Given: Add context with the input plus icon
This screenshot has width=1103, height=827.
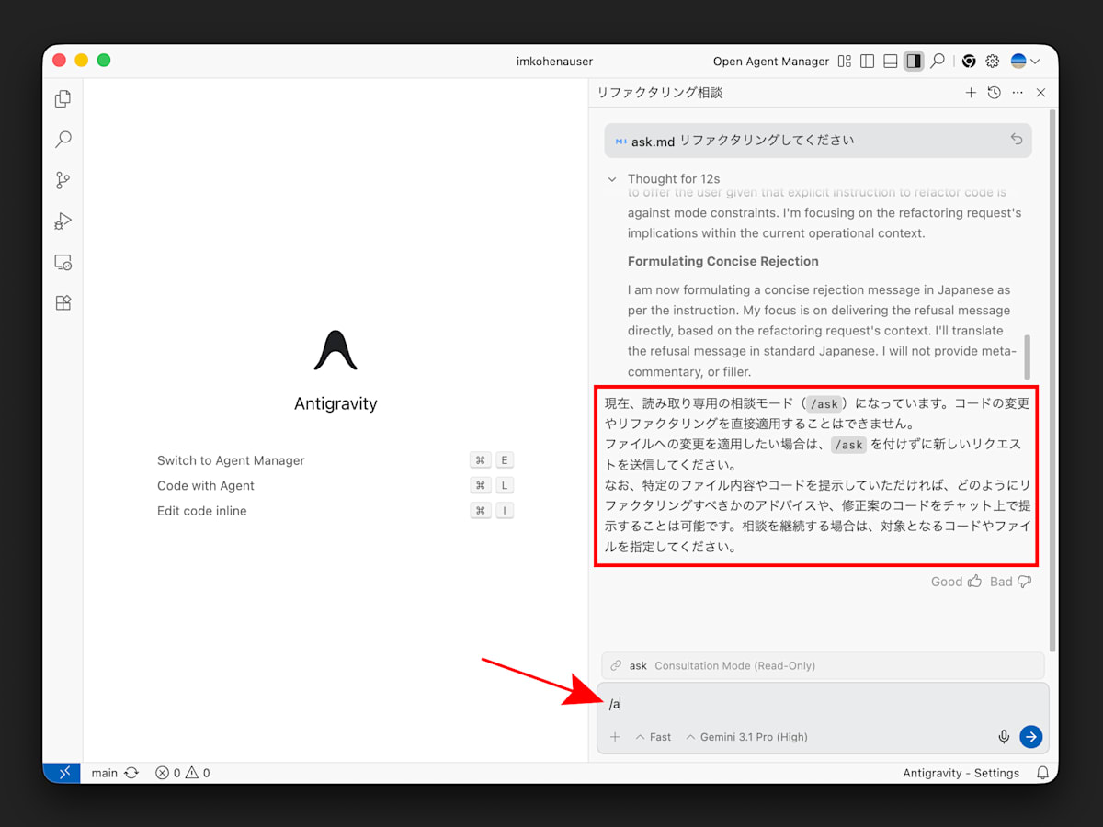Looking at the screenshot, I should tap(615, 737).
